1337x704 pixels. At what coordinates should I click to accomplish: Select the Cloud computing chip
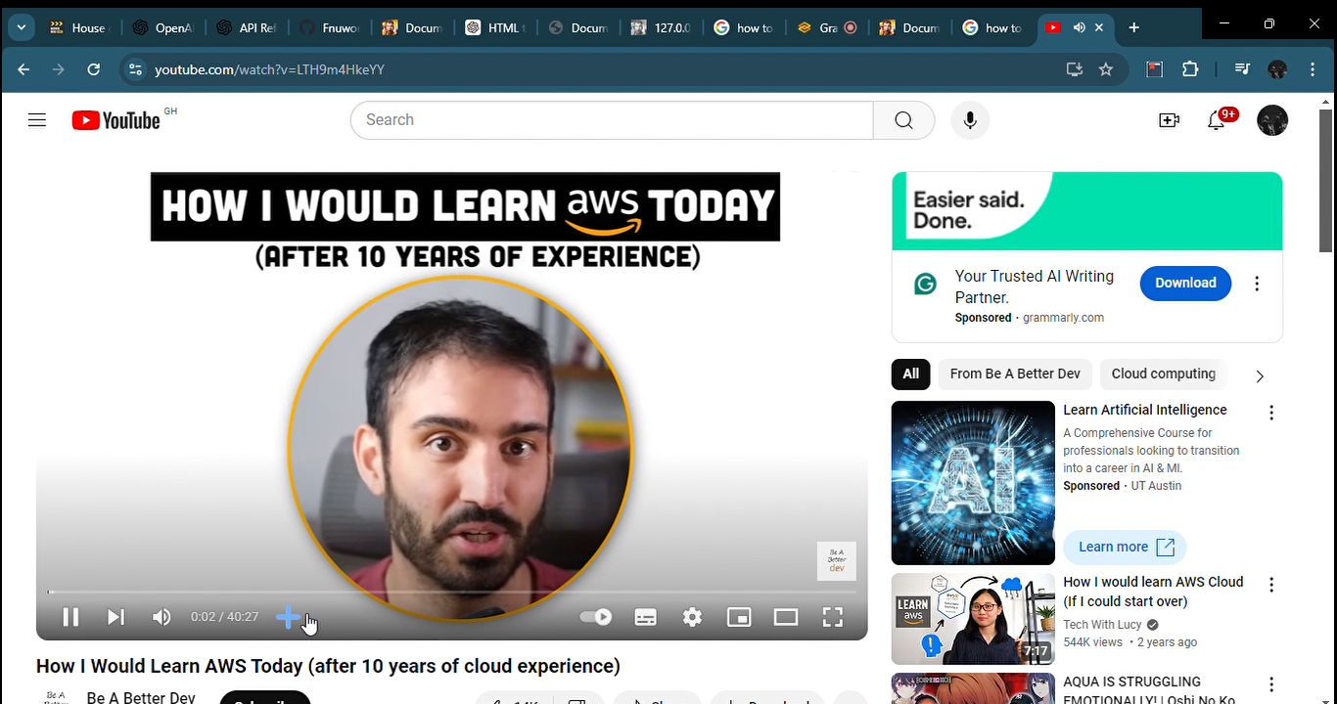pyautogui.click(x=1164, y=374)
